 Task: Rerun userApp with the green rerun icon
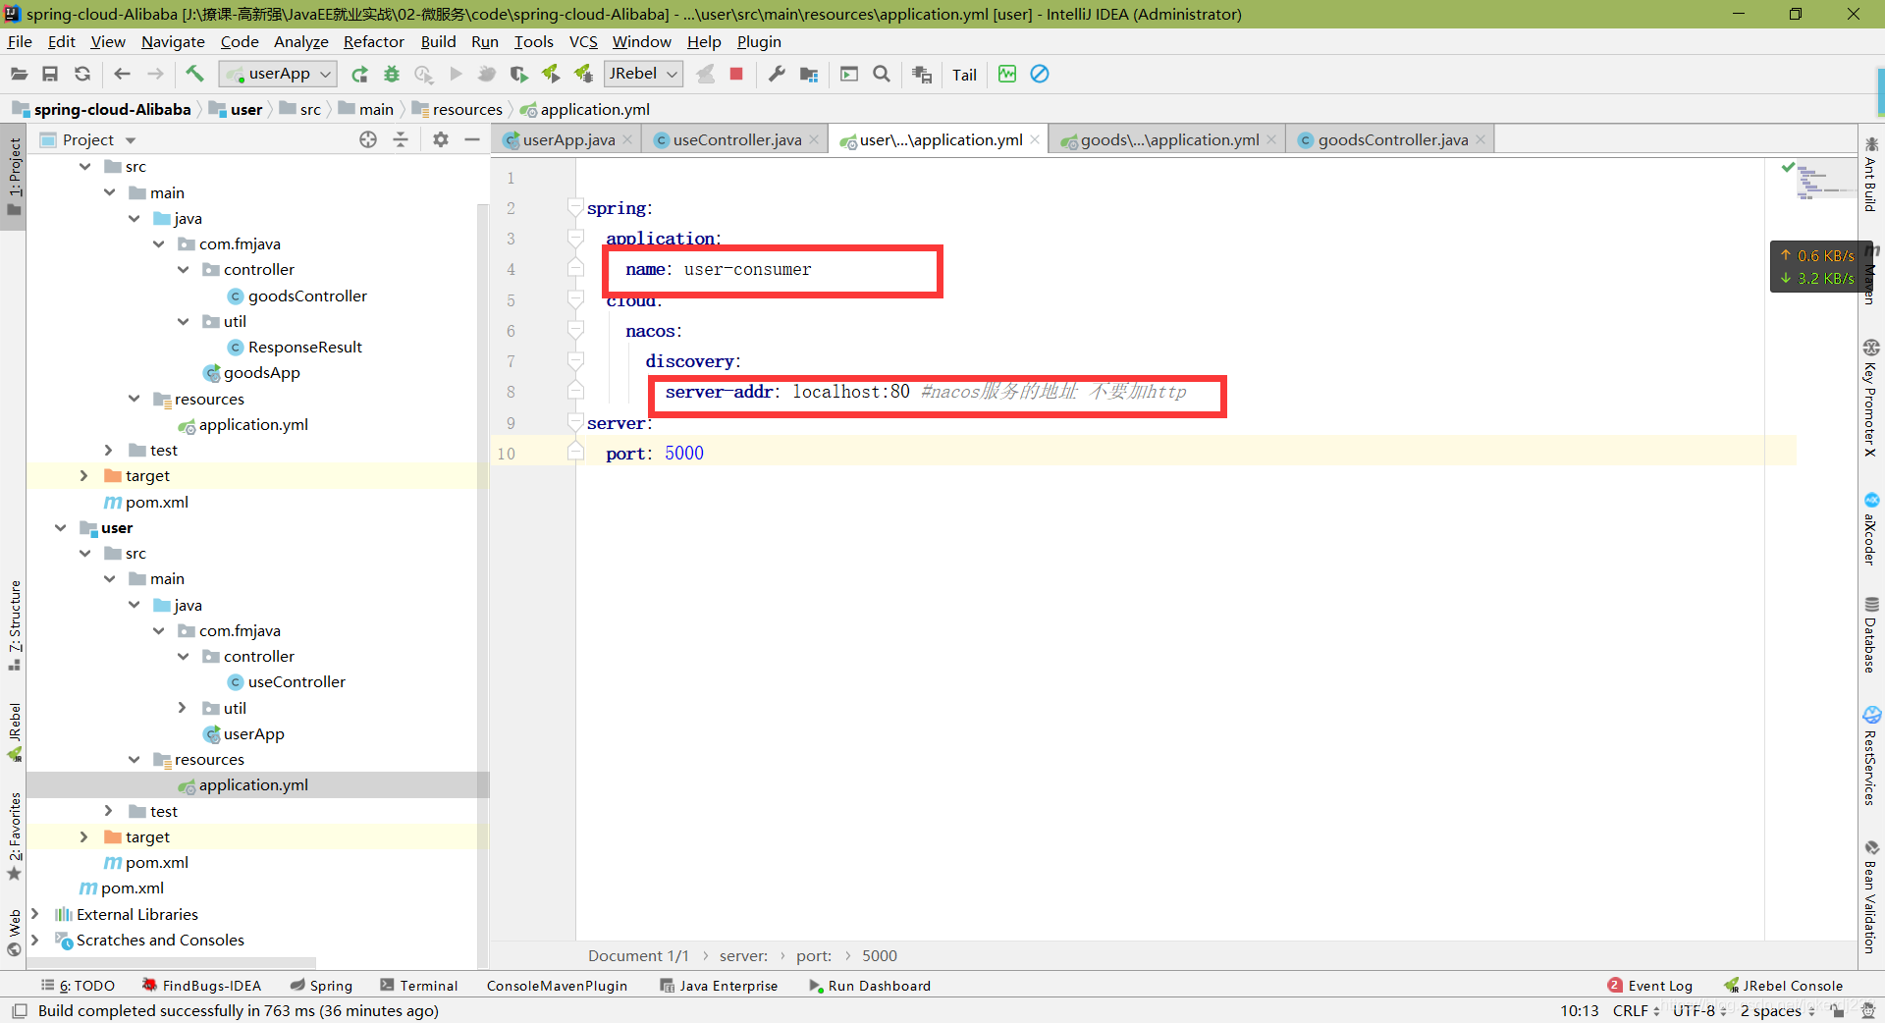[359, 74]
